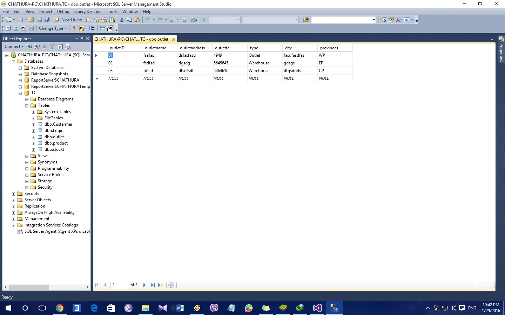
Task: Click the Paste clipboard icon
Action: (x=137, y=20)
